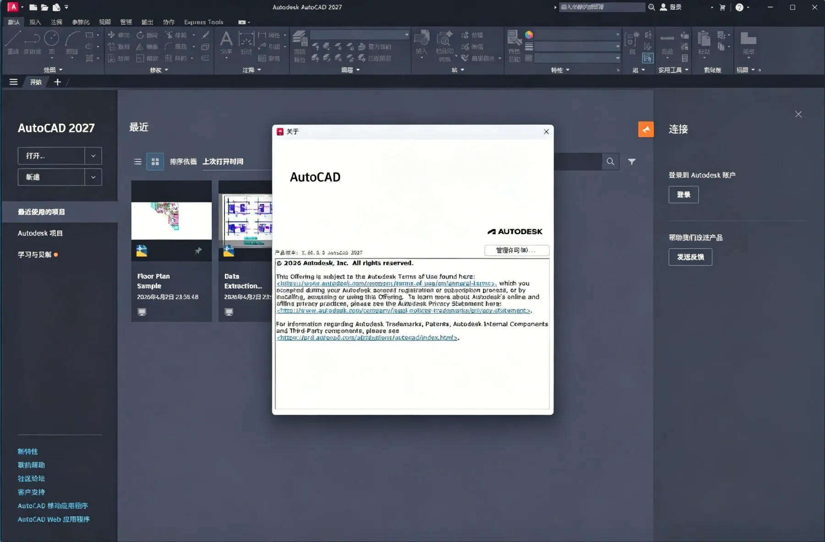Viewport: 825px width, 542px height.
Task: Click the Mirror (镜像) tool icon
Action: coord(140,46)
